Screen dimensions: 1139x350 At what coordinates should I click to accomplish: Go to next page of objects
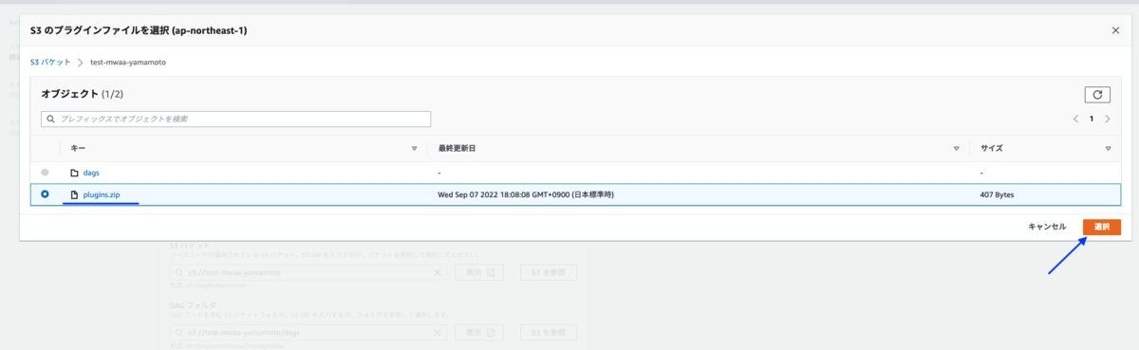click(1108, 119)
